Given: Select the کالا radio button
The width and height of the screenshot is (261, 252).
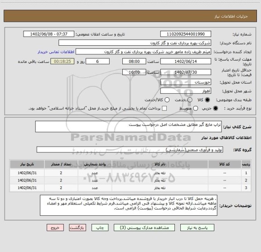Looking at the screenshot, I should [x=208, y=100].
